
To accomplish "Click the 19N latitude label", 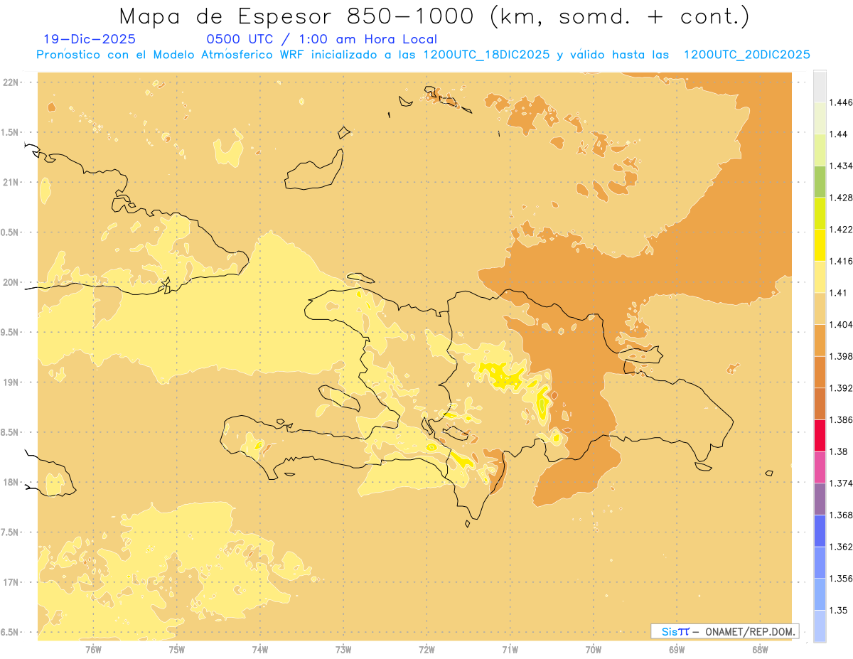I will point(10,382).
